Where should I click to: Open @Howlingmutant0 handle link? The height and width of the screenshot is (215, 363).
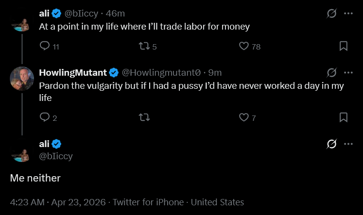click(161, 73)
